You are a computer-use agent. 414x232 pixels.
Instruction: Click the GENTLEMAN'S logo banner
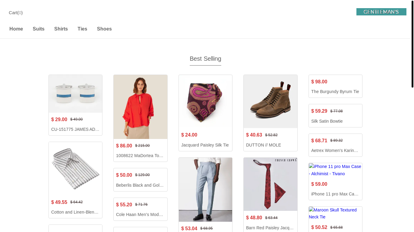tap(381, 12)
